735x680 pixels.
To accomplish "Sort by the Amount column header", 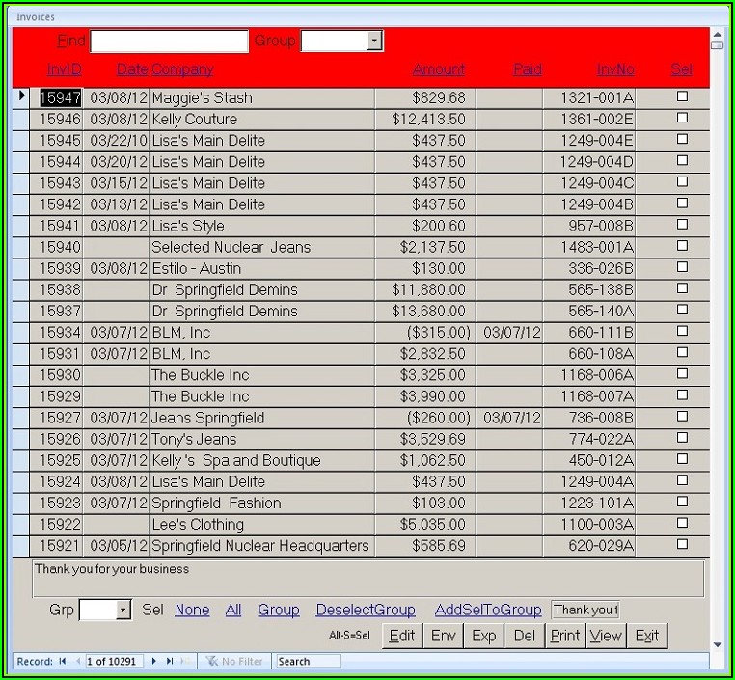I will point(438,69).
